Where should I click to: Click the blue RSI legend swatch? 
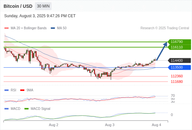7,90
